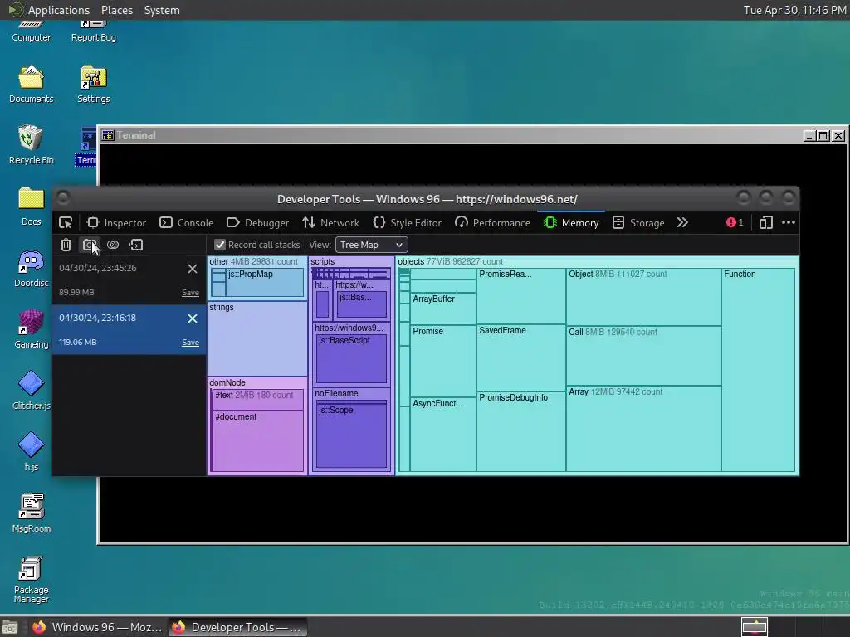Open the responsive design mode icon
This screenshot has width=850, height=637.
[766, 222]
